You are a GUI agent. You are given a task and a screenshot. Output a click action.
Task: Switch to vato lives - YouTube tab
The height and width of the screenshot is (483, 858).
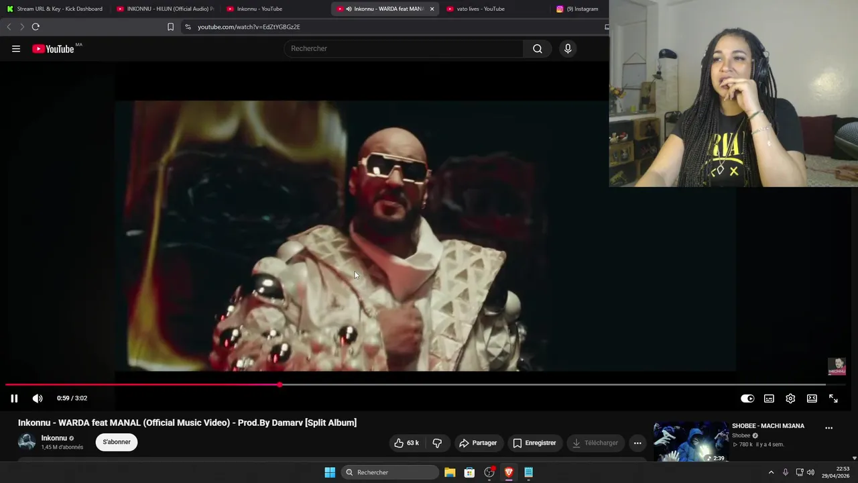(x=495, y=9)
